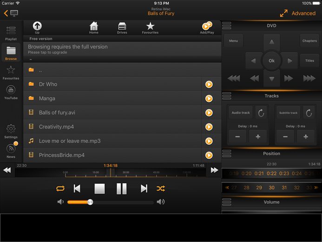322x242 pixels.
Task: Open DVD Titles
Action: click(309, 60)
